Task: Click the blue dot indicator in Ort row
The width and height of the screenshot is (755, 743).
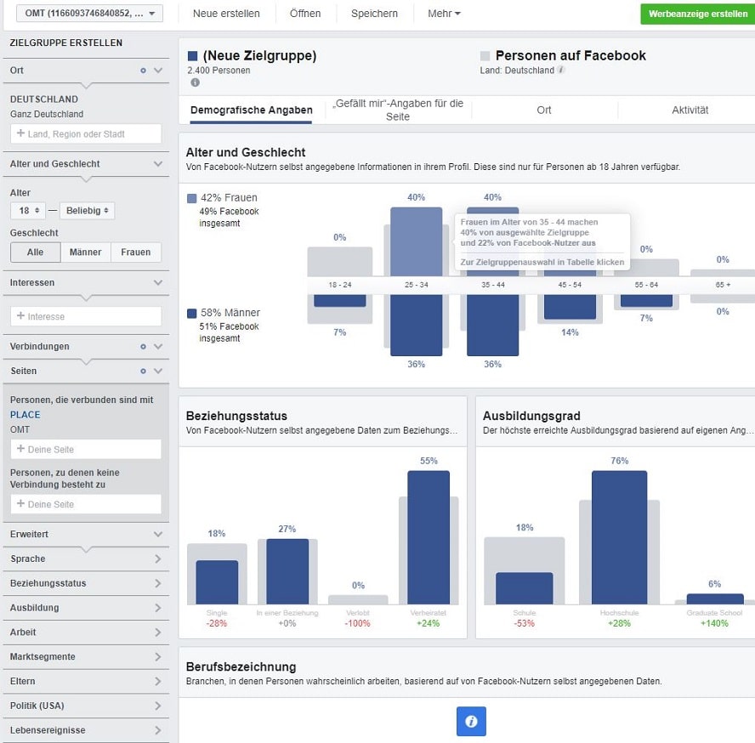Action: click(x=143, y=71)
